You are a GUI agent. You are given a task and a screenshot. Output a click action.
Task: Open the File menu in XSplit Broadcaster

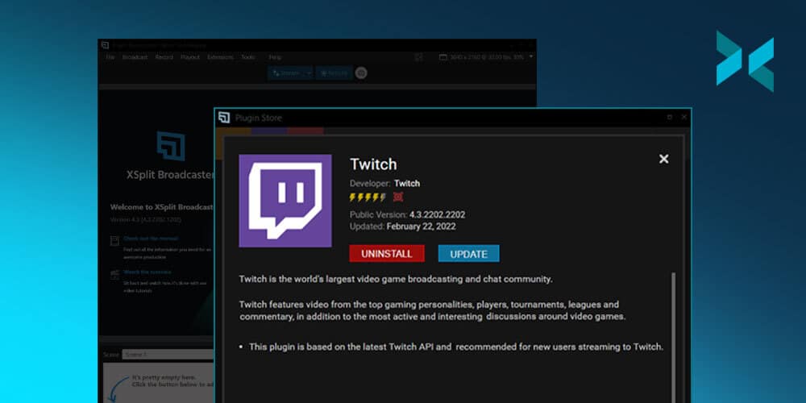(x=110, y=57)
